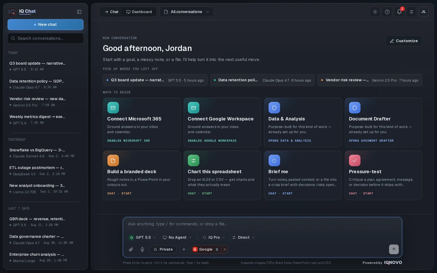Click the Customize button

404,41
